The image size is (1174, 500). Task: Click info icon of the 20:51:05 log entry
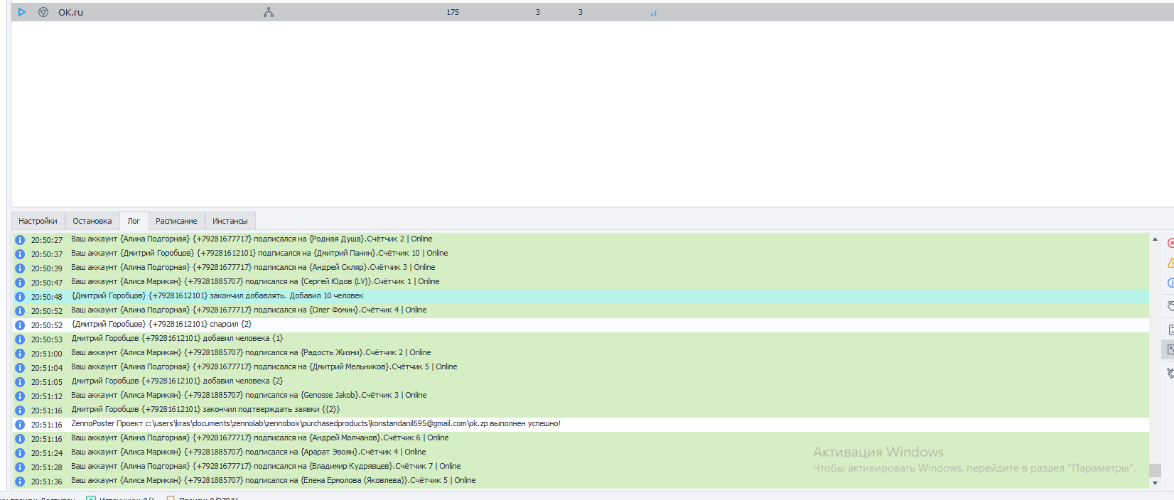click(x=20, y=382)
